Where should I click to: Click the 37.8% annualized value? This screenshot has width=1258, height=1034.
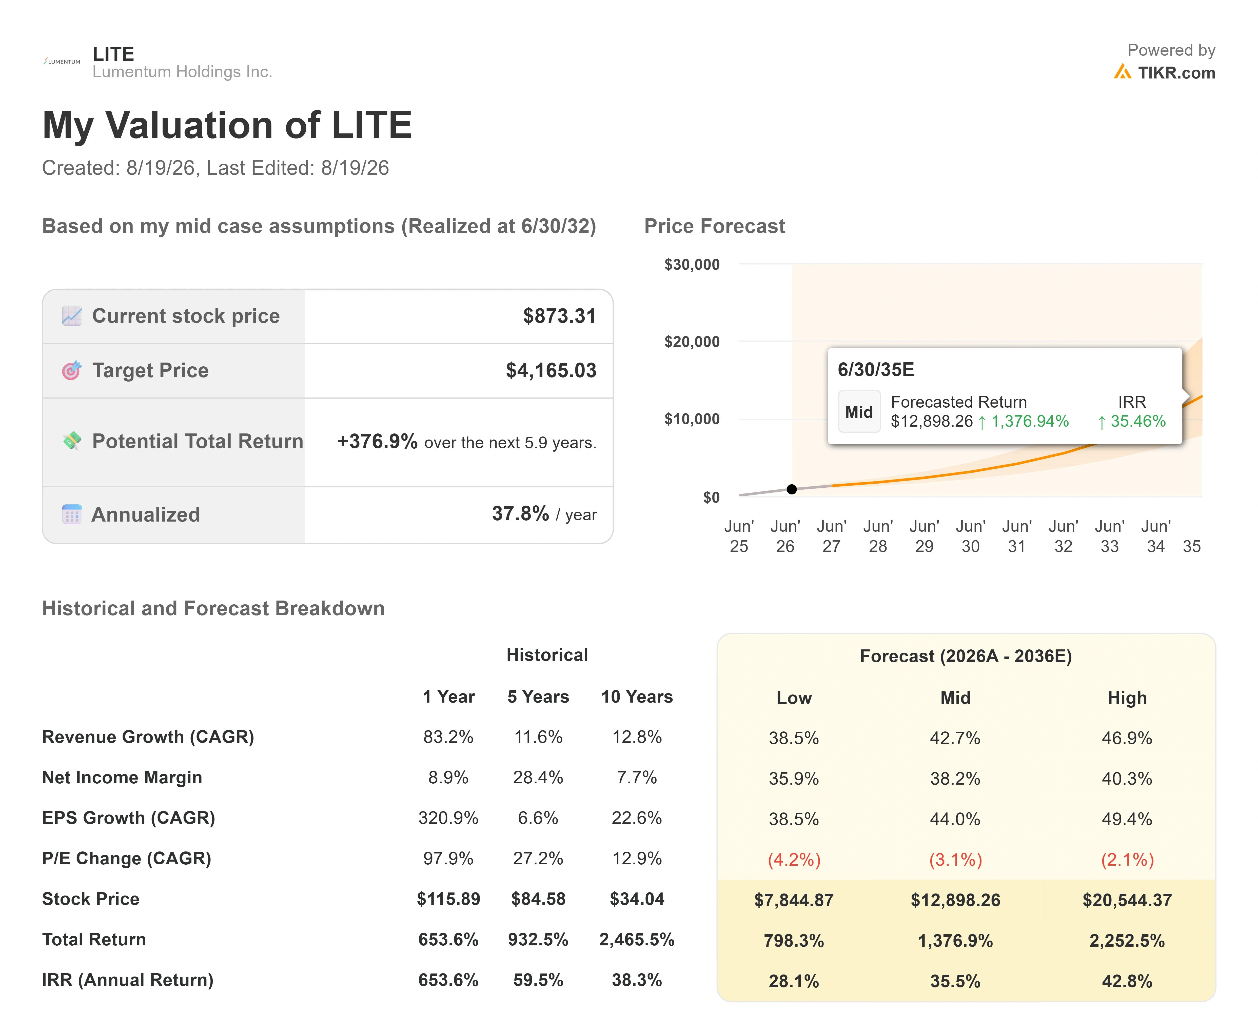(x=520, y=513)
